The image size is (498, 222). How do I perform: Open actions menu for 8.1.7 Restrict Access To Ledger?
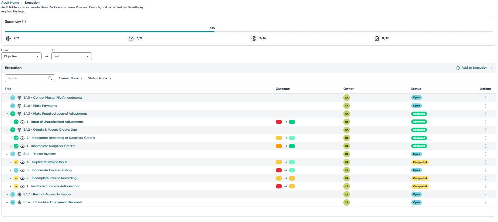coord(486,194)
